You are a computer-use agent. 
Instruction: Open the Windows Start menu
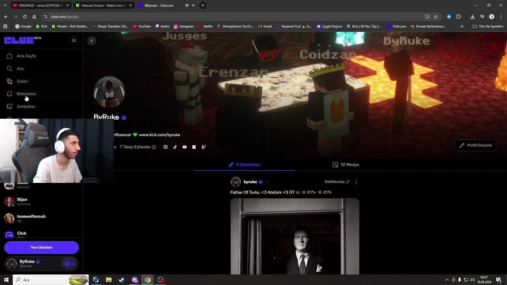point(6,280)
